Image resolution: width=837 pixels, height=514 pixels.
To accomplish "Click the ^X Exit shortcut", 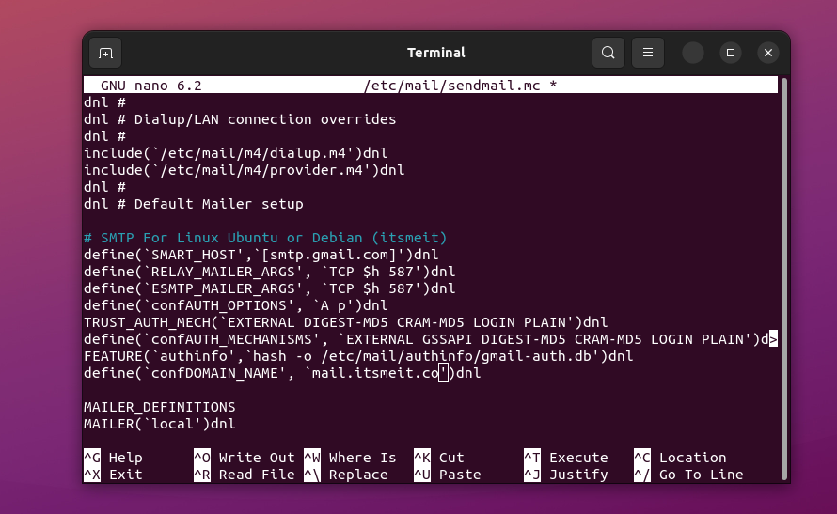I will pos(113,475).
